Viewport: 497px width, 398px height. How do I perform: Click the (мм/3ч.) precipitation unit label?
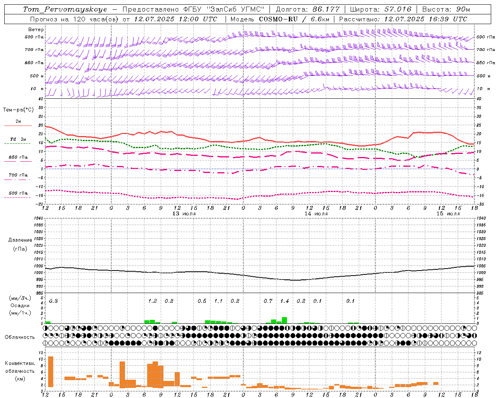20,298
